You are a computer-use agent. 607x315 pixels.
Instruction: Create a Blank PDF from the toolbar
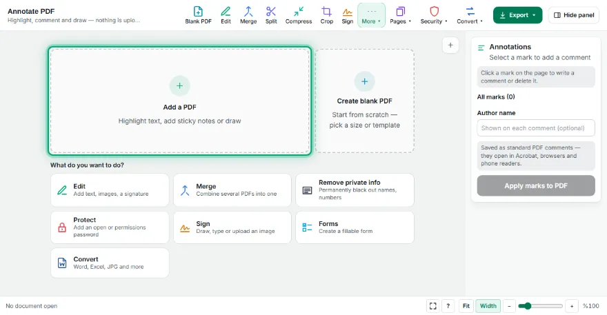198,15
